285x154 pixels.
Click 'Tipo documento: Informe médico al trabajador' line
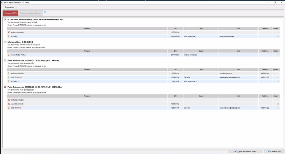click(x=24, y=45)
